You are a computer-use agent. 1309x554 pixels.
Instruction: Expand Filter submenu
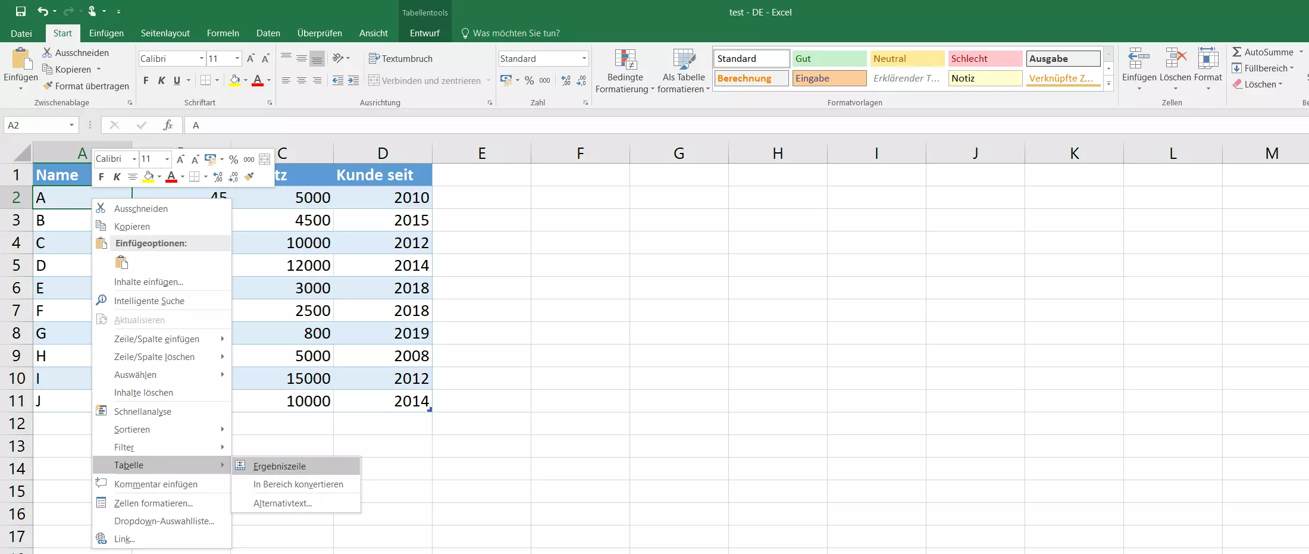(x=162, y=447)
